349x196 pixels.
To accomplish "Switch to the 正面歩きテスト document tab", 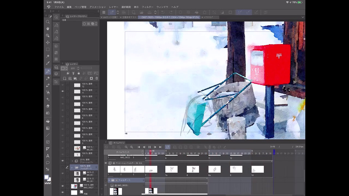I will (129, 17).
